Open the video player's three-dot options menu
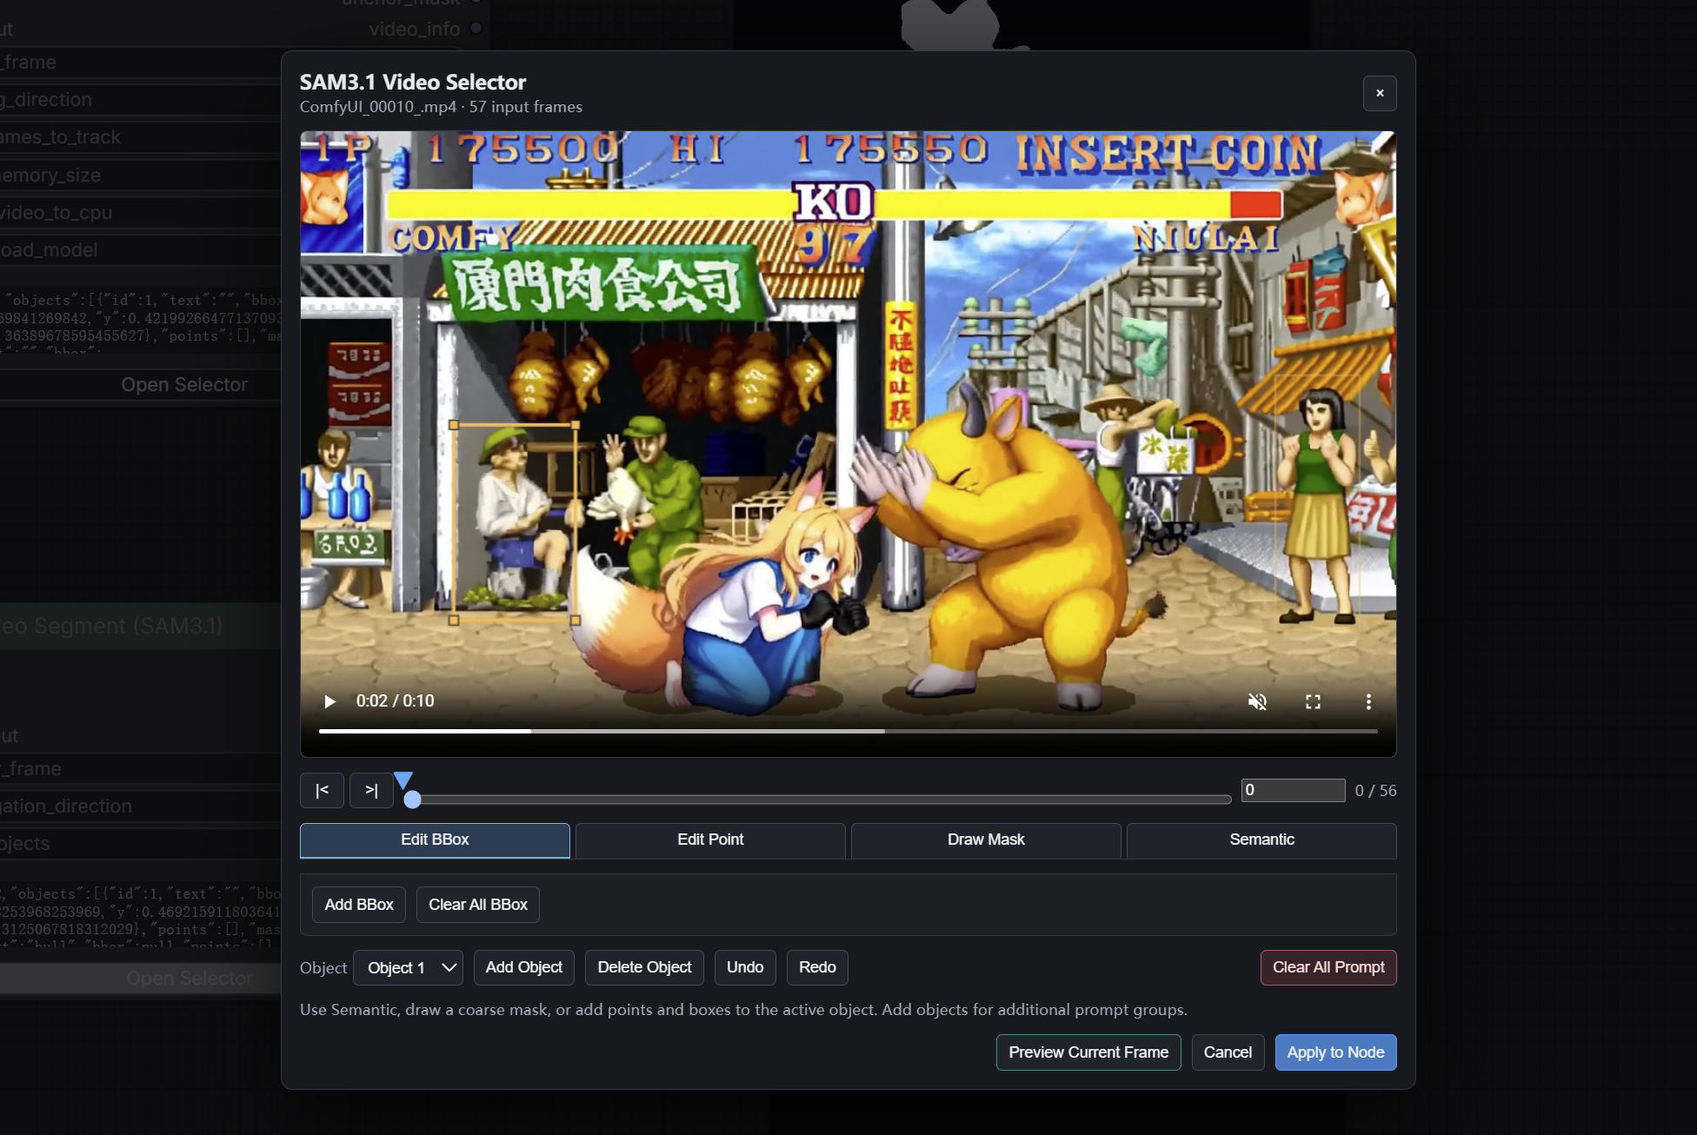1697x1135 pixels. (1368, 701)
